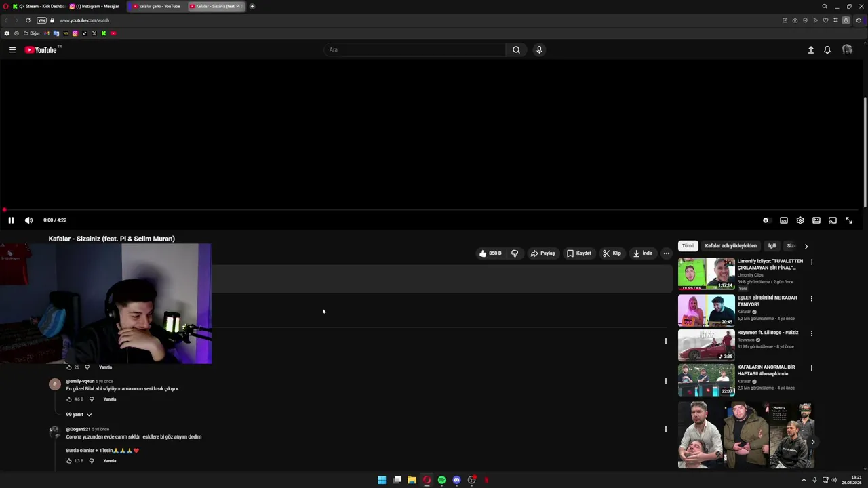
Task: Switch to the Instagram Mesajlar tab
Action: click(x=94, y=6)
